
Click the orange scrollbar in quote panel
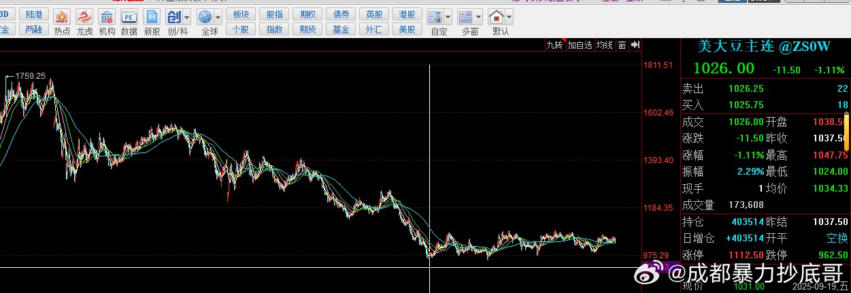click(848, 133)
